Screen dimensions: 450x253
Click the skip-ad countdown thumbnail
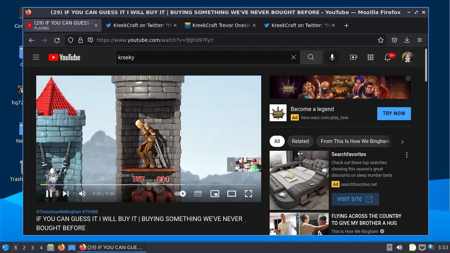point(244,164)
